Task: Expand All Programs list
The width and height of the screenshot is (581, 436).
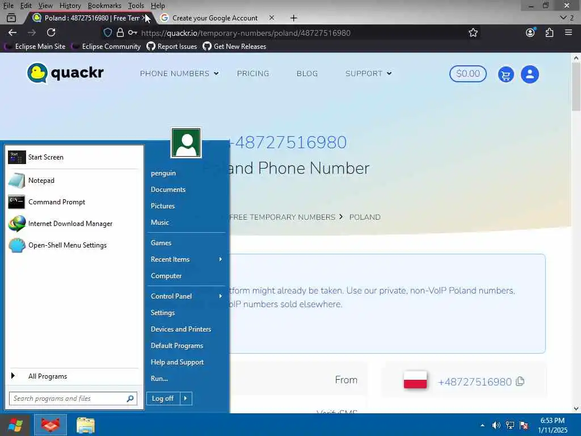Action: 73,376
